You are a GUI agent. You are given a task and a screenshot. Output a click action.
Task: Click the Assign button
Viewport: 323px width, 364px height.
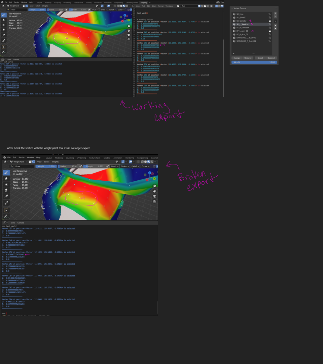tap(237, 58)
